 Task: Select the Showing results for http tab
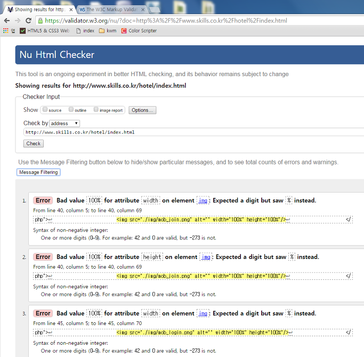[x=39, y=10]
